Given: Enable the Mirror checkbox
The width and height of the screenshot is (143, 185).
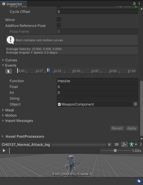Looking at the screenshot, I should tap(59, 20).
